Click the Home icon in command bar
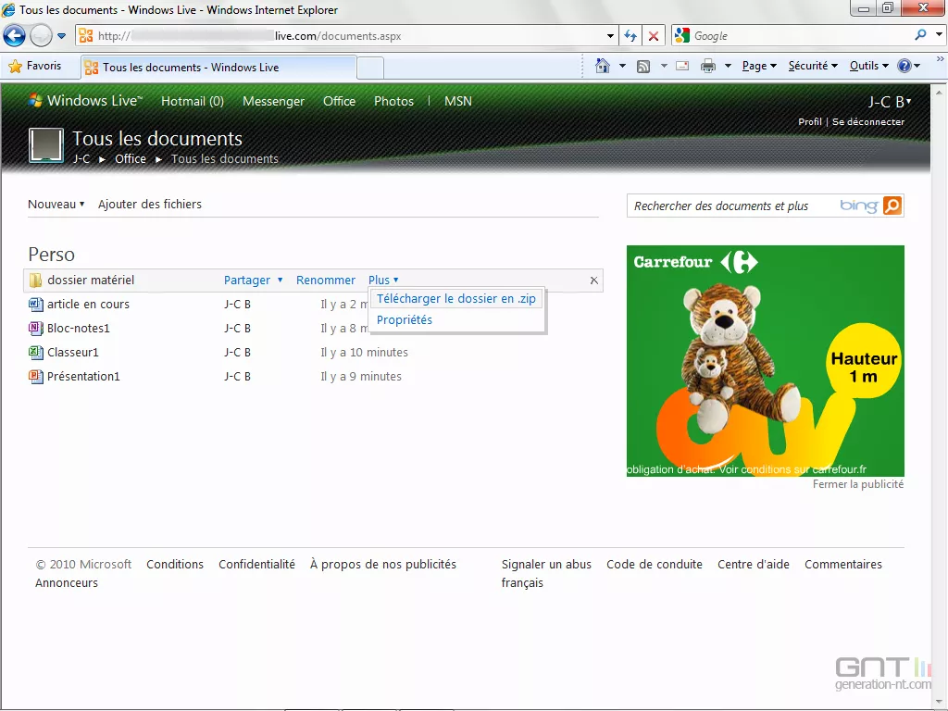The image size is (948, 711). click(602, 66)
